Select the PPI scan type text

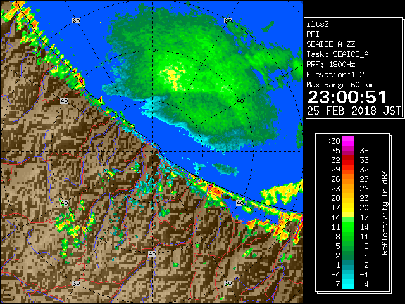coord(313,34)
